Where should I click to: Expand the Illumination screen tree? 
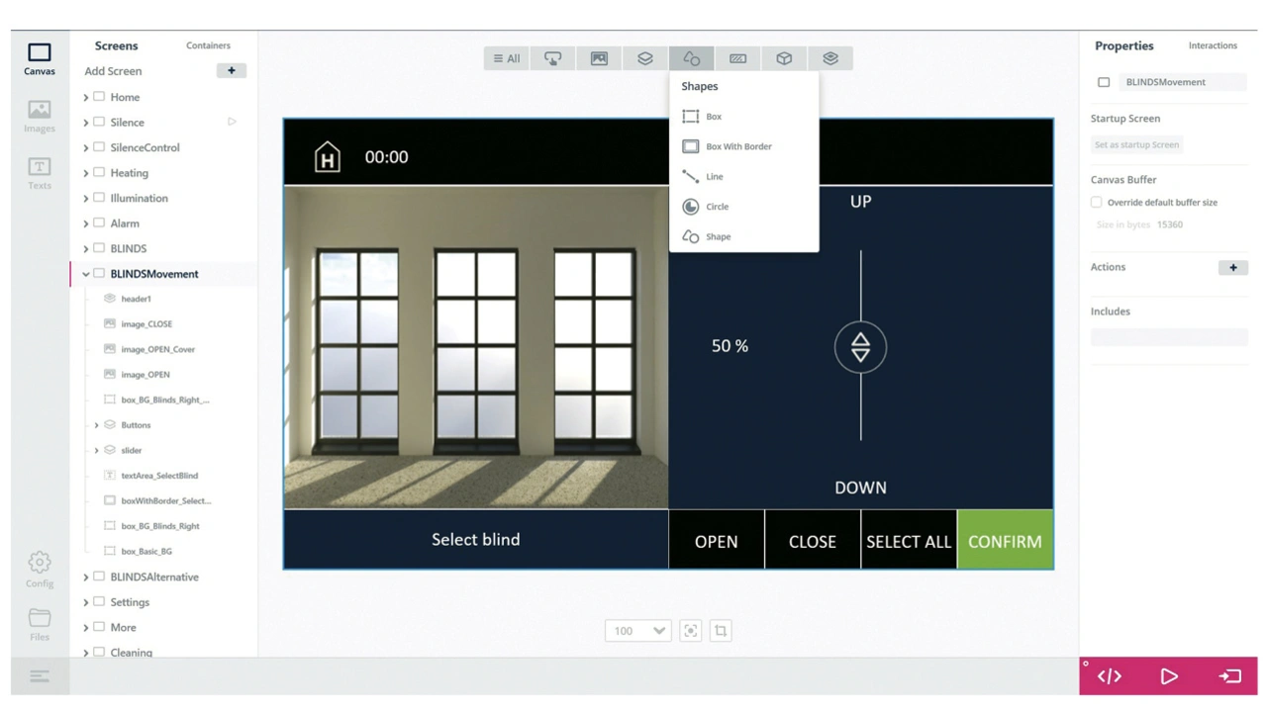86,199
